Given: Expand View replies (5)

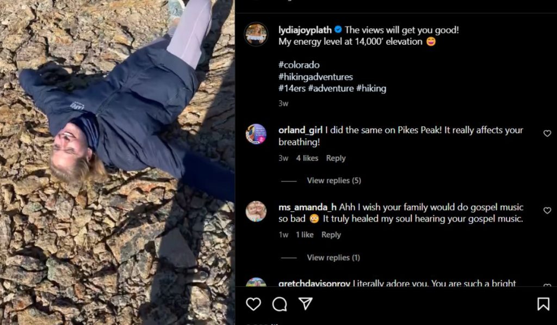Looking at the screenshot, I should pyautogui.click(x=333, y=181).
